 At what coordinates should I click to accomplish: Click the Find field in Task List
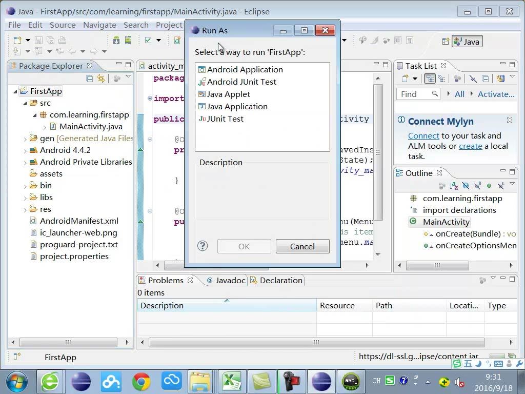[x=418, y=94]
